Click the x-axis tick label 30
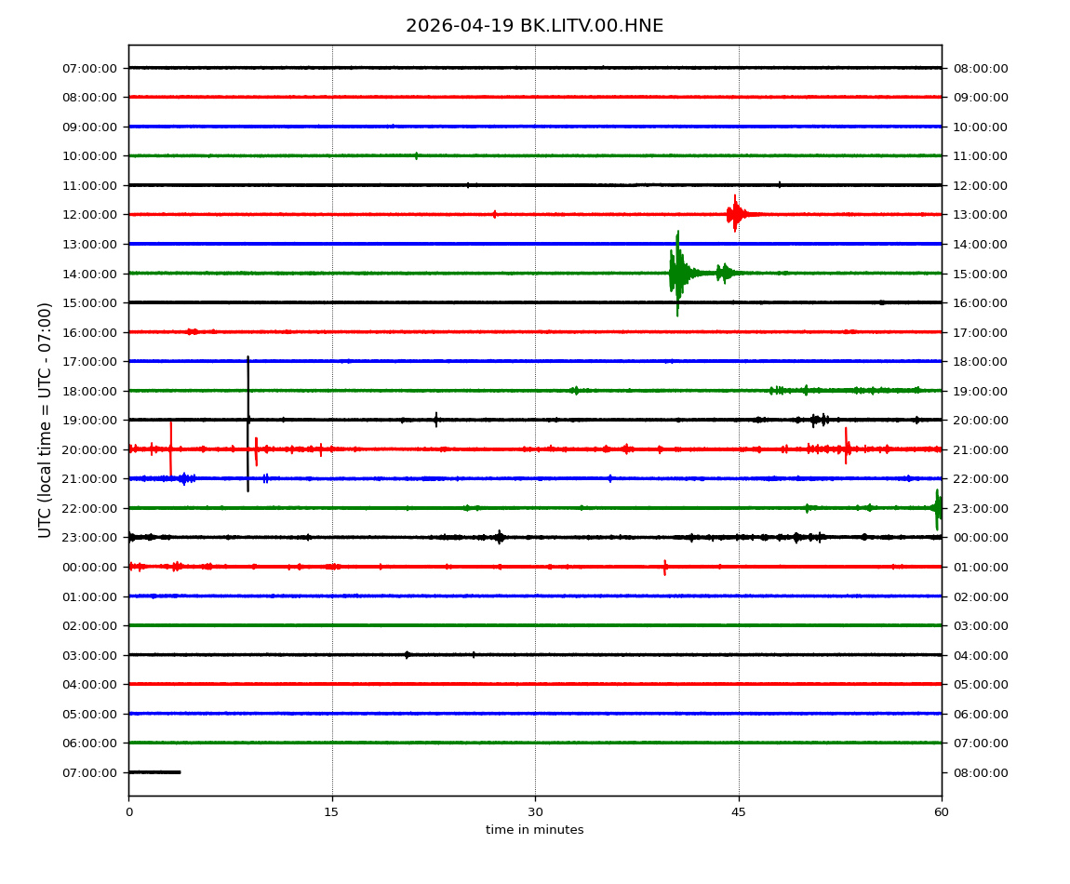 pyautogui.click(x=535, y=812)
